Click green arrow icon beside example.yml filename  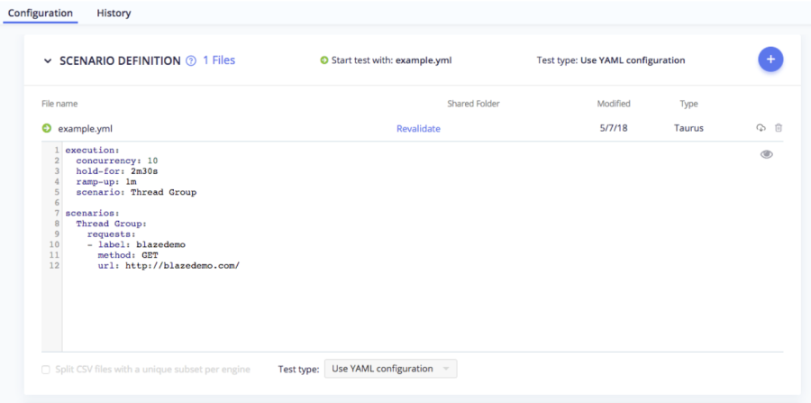tap(47, 128)
